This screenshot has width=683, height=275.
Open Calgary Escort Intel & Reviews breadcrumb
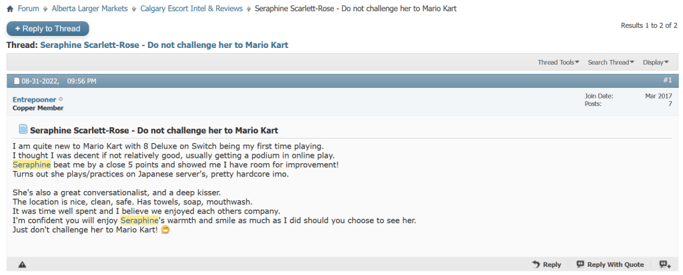point(191,9)
